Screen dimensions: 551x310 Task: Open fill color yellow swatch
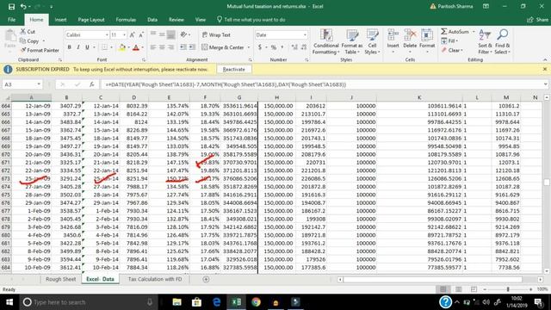[122, 47]
